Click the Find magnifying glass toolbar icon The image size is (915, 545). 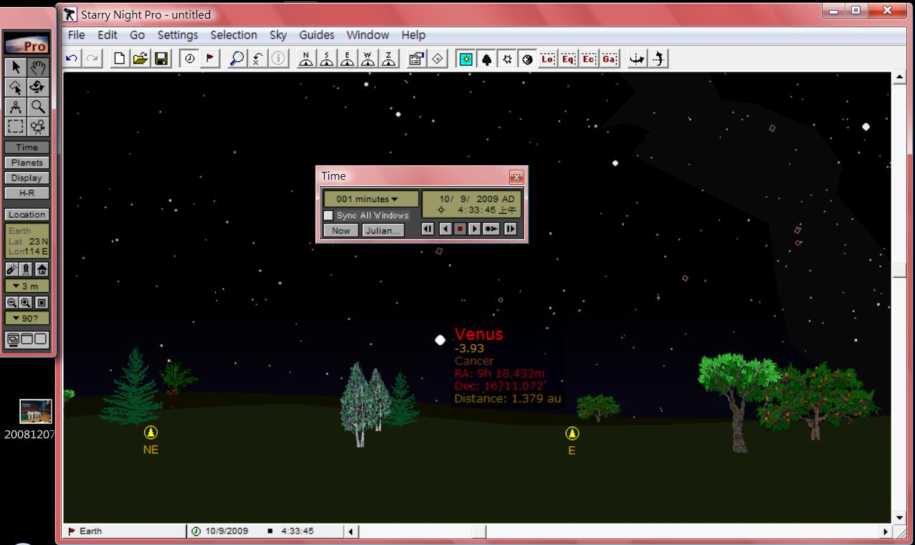pos(237,59)
